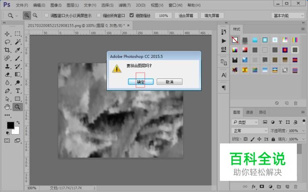Image resolution: width=308 pixels, height=192 pixels.
Task: Open the extra tools ellipsis menu
Action: (7, 115)
